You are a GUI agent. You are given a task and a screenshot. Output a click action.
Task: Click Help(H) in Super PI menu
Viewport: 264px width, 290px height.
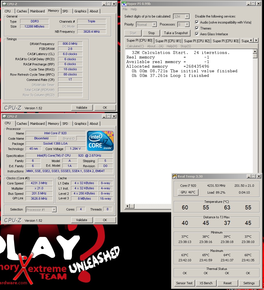(x=172, y=46)
